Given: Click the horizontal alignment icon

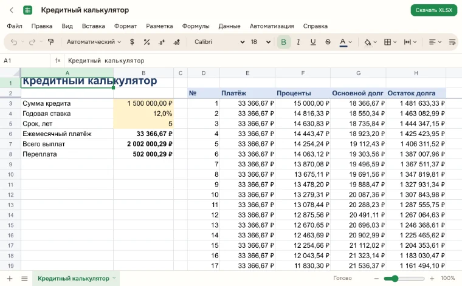Looking at the screenshot, I should (432, 42).
